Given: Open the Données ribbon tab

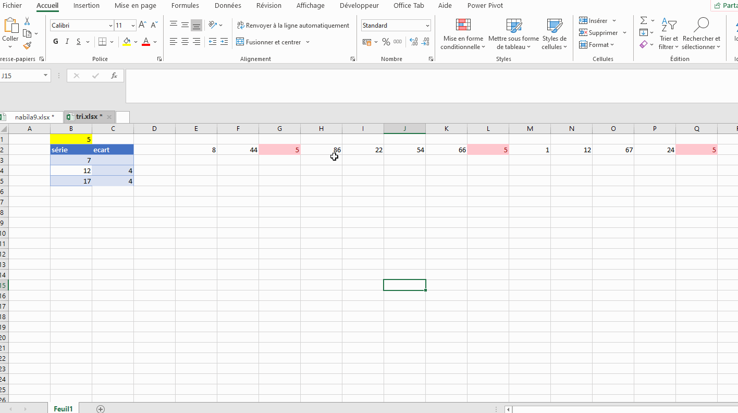Looking at the screenshot, I should [228, 6].
